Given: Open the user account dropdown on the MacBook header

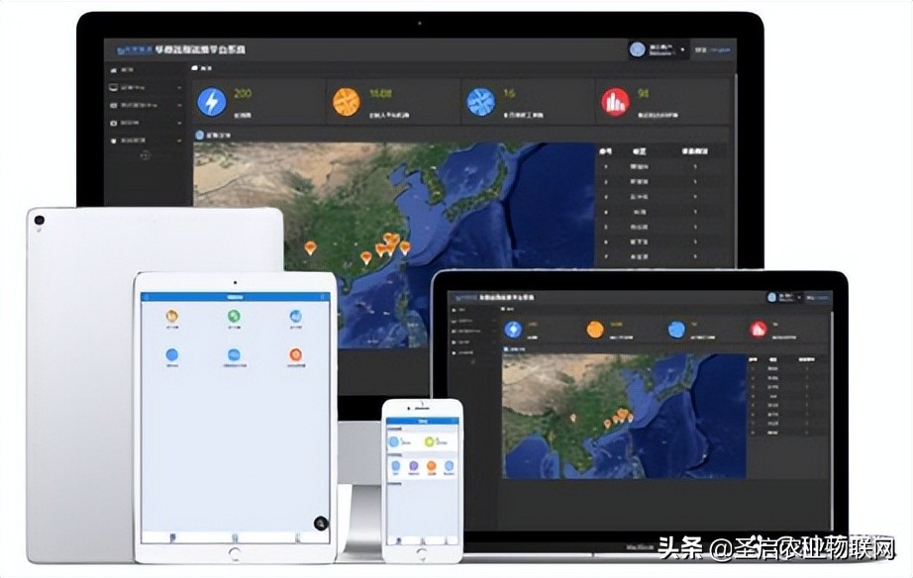Looking at the screenshot, I should click(x=781, y=296).
